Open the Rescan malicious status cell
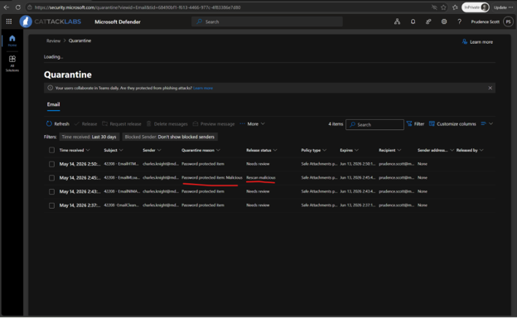 tap(261, 177)
